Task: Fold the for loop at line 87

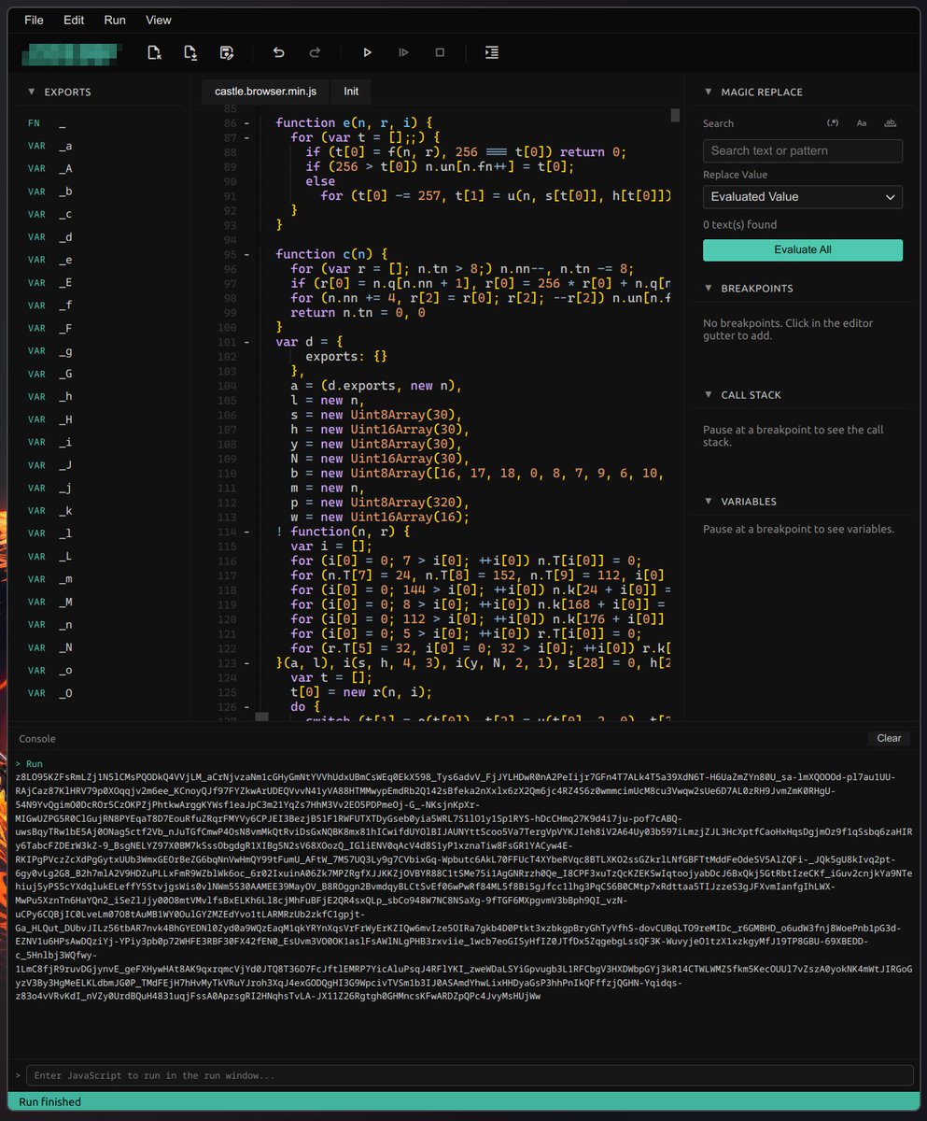Action: pyautogui.click(x=247, y=137)
